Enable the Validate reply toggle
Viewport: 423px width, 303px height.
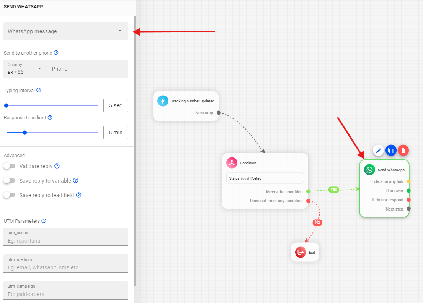tap(9, 166)
